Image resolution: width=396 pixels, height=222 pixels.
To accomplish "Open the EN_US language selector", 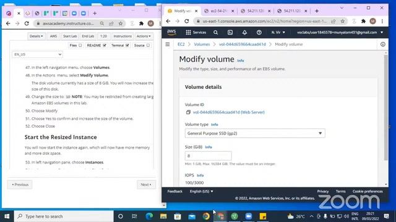I will coord(37,54).
